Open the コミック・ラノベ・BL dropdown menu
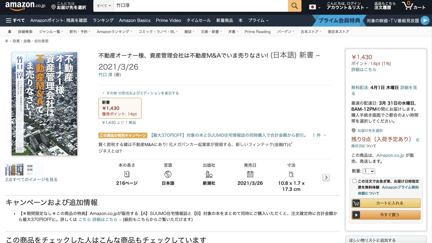 coord(158,32)
